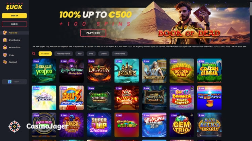
Task: Click the Promotions gift icon
Action: pos(5,47)
